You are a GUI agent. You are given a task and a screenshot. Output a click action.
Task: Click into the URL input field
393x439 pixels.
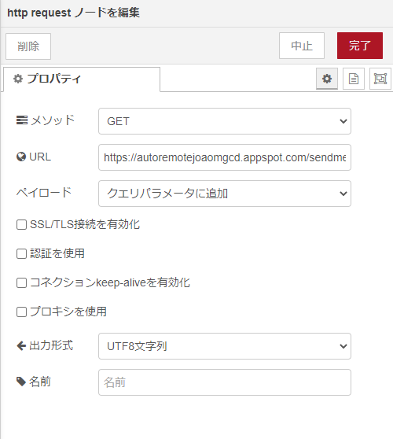(x=225, y=157)
